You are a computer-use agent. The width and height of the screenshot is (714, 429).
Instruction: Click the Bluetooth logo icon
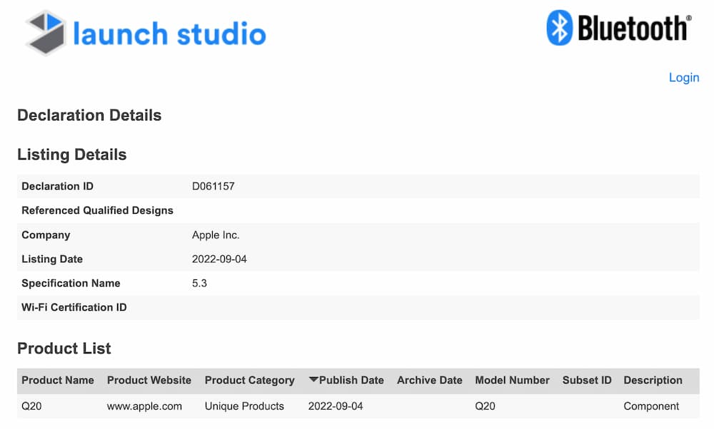(559, 28)
